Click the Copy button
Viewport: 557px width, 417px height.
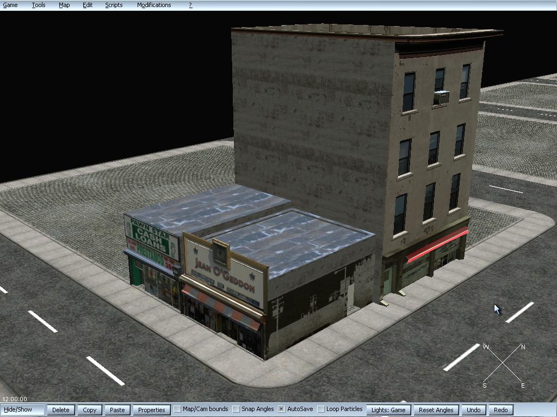pos(90,410)
